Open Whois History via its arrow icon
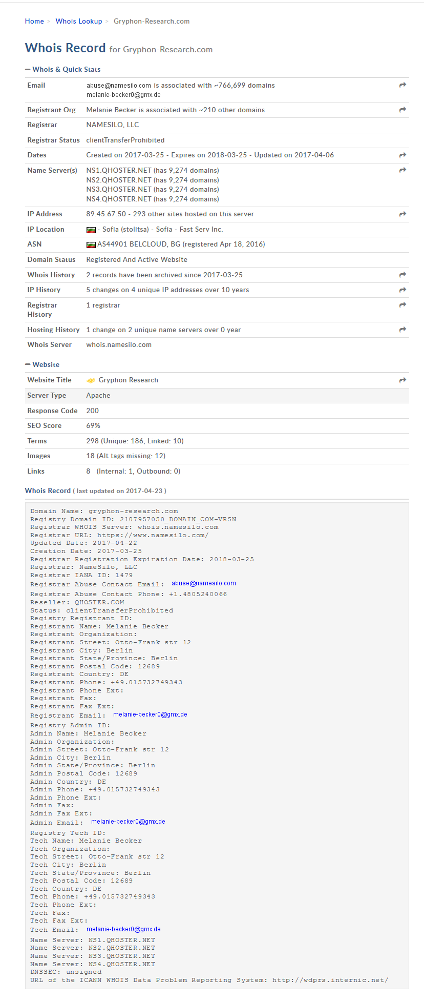 click(402, 275)
